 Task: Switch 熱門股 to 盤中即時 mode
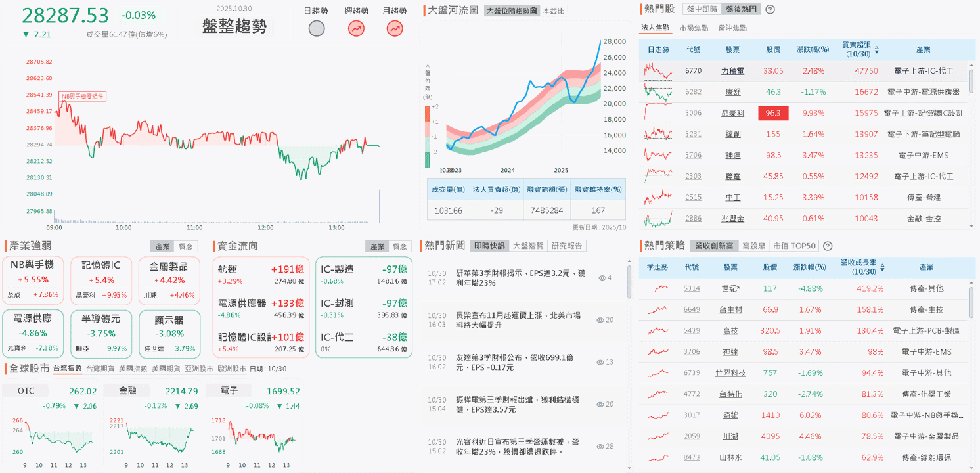[702, 9]
